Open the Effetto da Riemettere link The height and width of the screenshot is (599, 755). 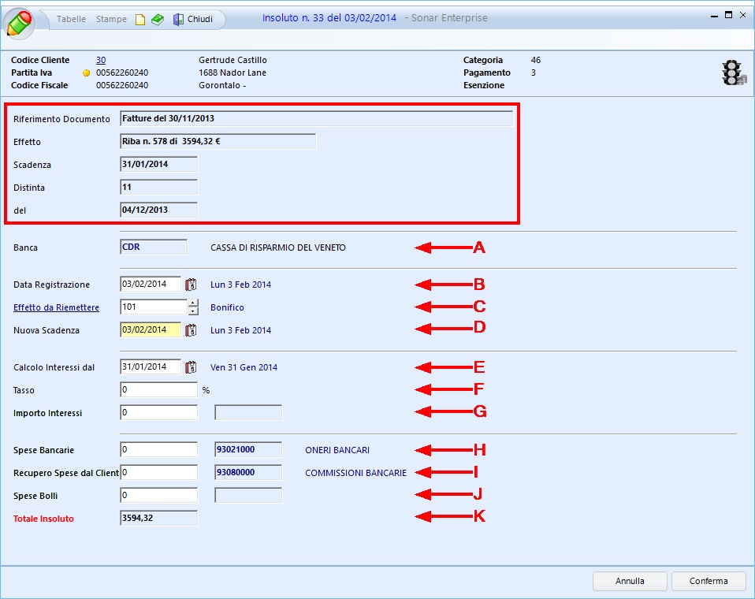[50, 307]
